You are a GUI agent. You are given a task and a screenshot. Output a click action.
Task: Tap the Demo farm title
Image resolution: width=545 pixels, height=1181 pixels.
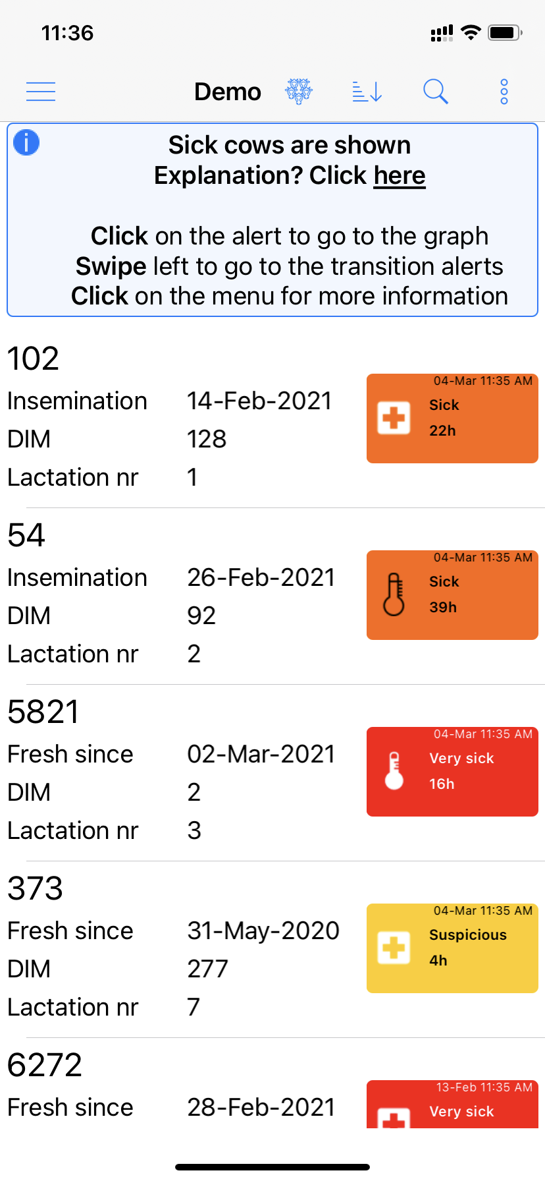[x=228, y=92]
